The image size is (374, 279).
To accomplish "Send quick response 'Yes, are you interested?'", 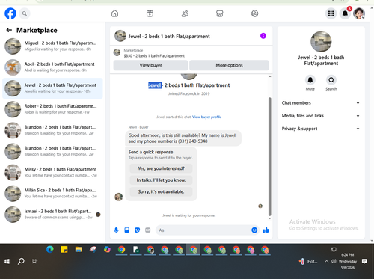I will click(161, 168).
